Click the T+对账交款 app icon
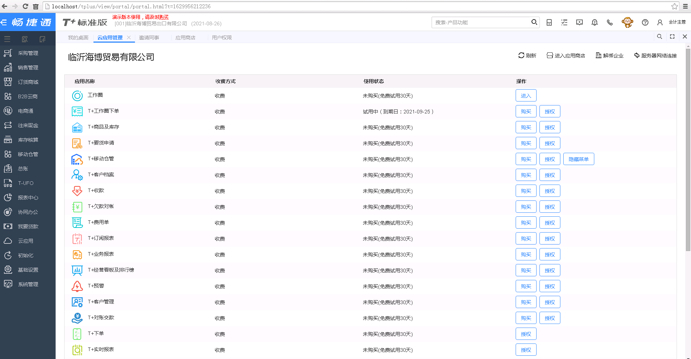Viewport: 691px width, 359px height. 77,318
